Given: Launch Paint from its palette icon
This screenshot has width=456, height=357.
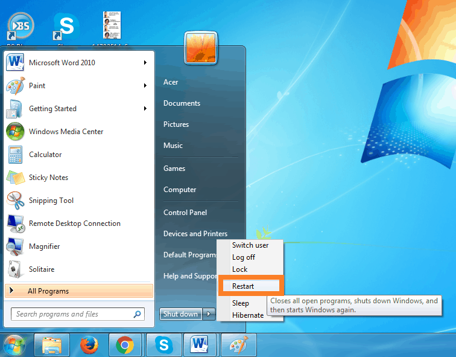Looking at the screenshot, I should (x=16, y=86).
